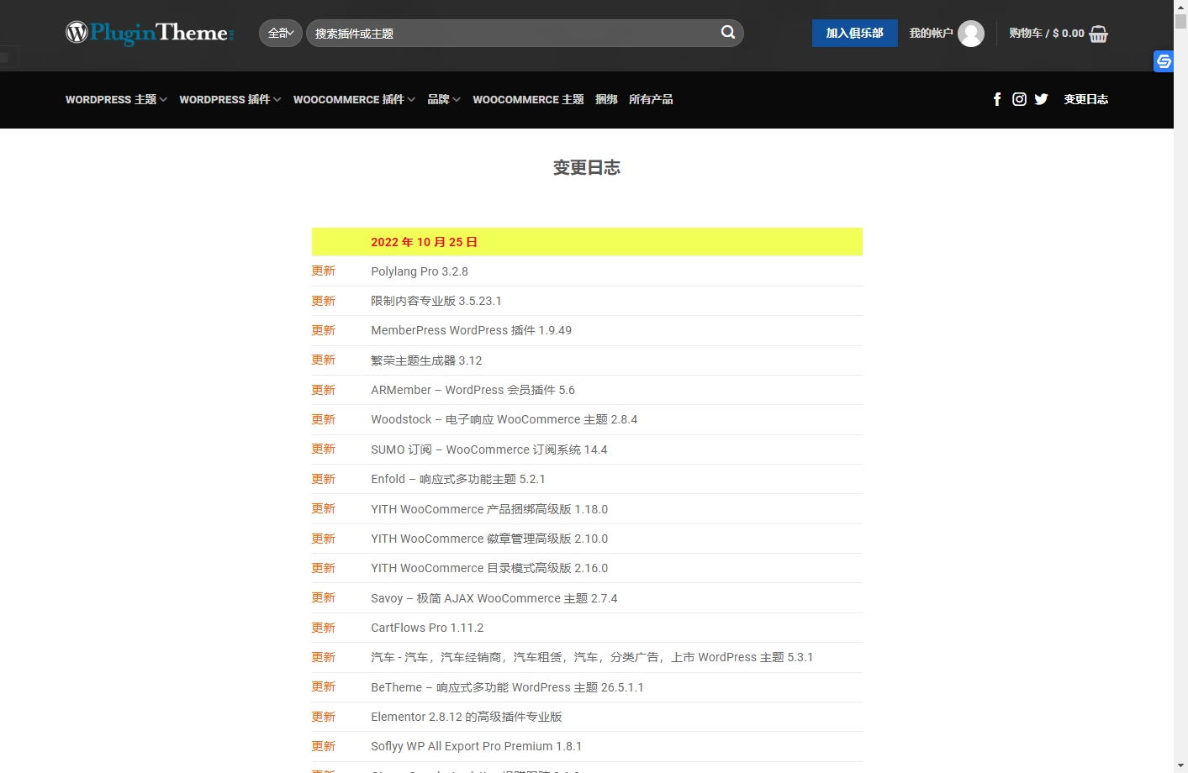
Task: Open ARMember WordPress 会员插件 5.6 entry
Action: coord(473,390)
